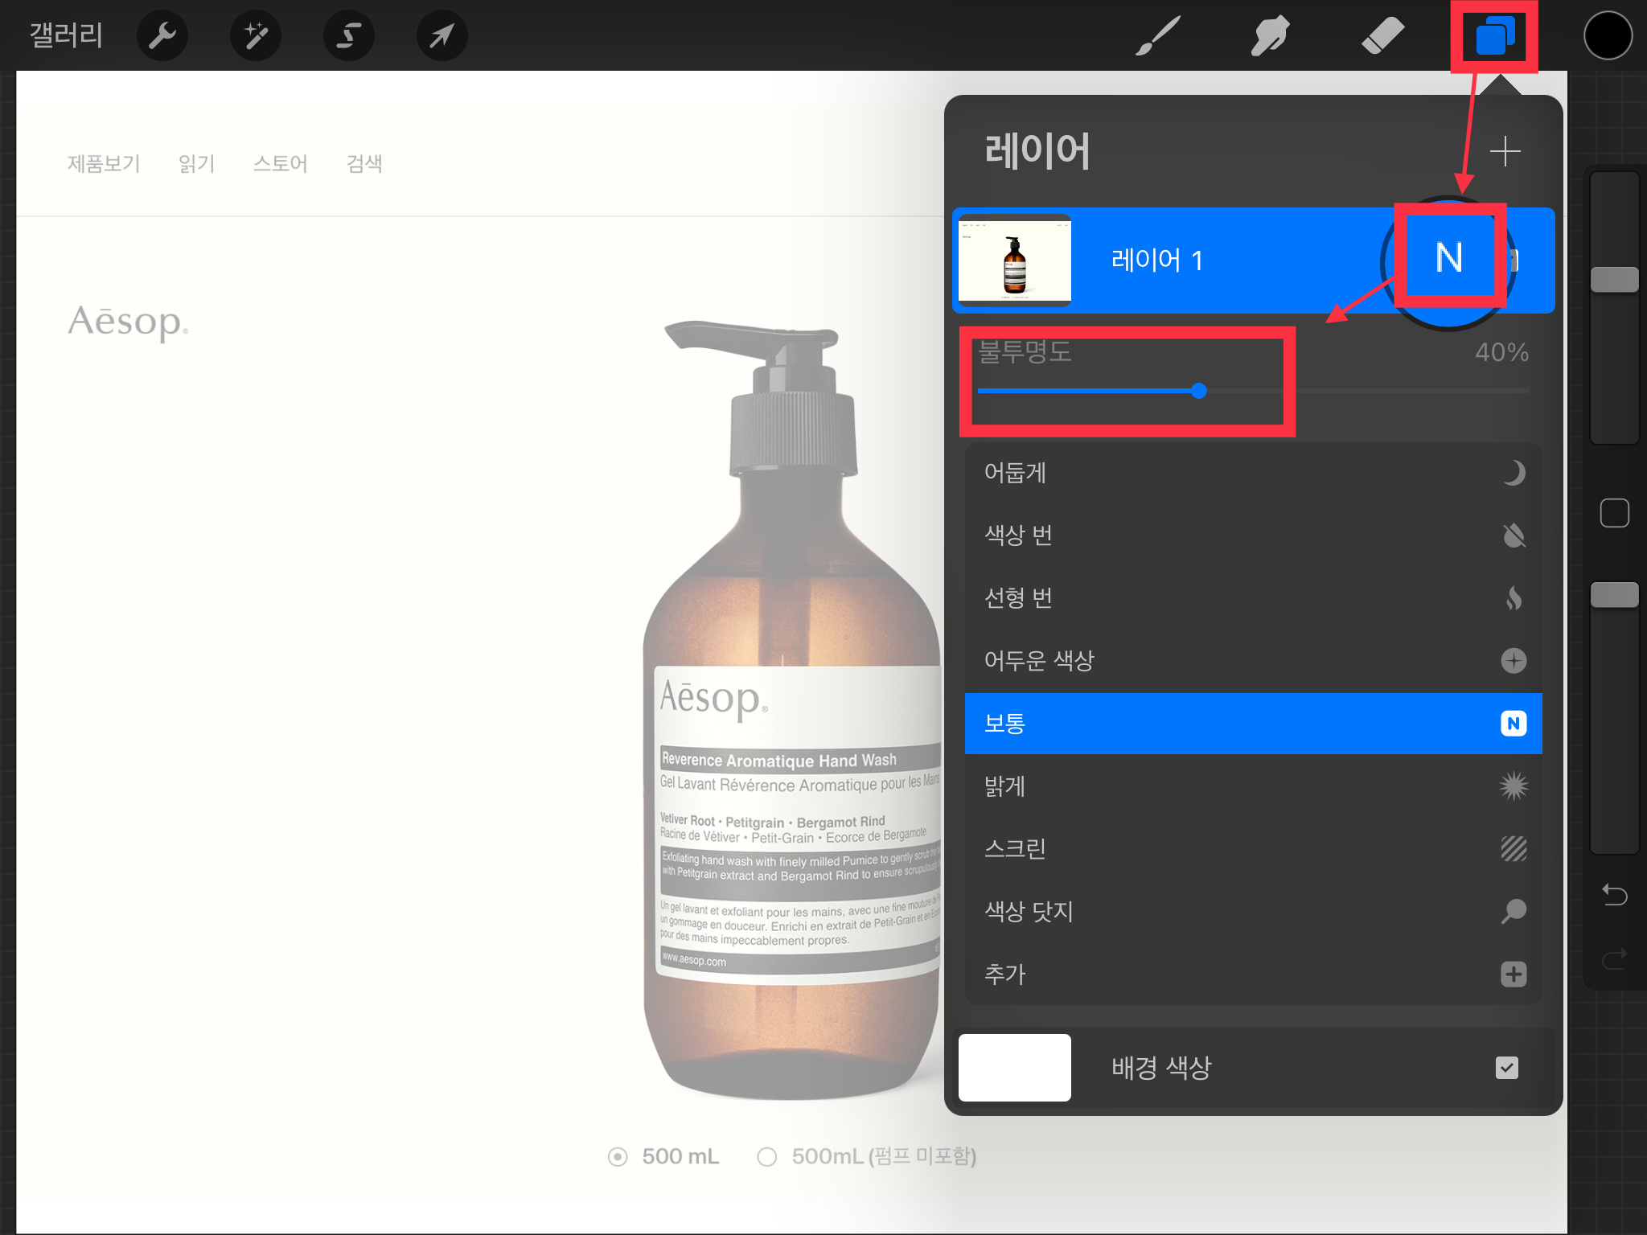The height and width of the screenshot is (1235, 1647).
Task: Select 500mL without pump option
Action: (x=767, y=1157)
